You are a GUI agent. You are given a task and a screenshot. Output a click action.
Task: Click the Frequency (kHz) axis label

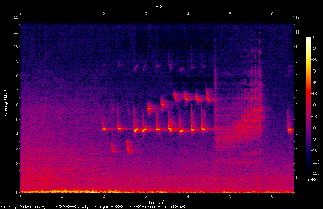pos(5,105)
